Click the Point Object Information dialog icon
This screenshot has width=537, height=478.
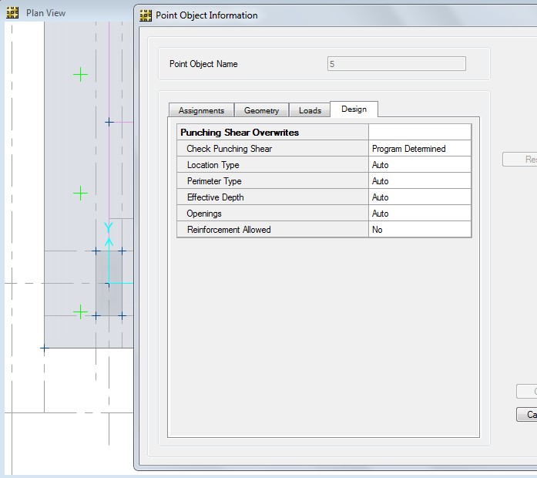146,15
